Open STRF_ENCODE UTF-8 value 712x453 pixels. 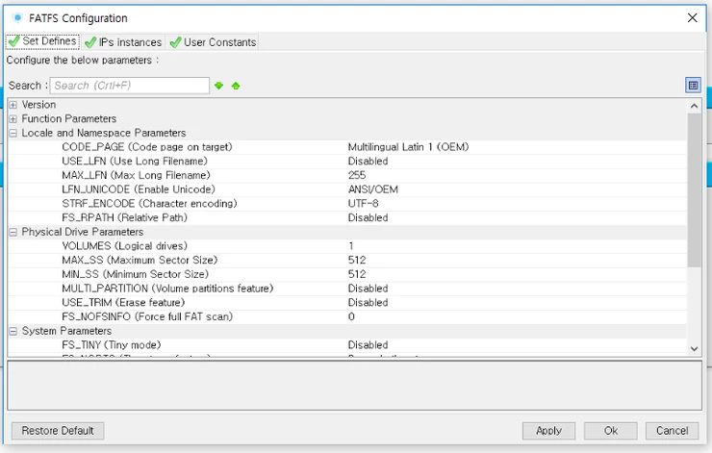pos(364,203)
